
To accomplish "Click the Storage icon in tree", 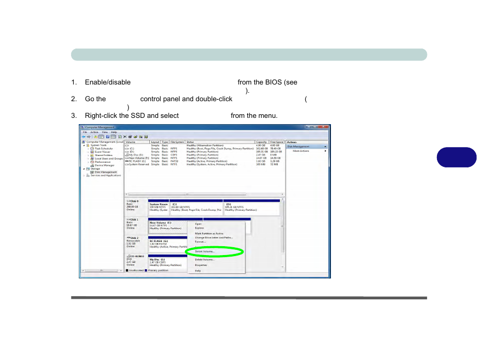I will (x=88, y=169).
